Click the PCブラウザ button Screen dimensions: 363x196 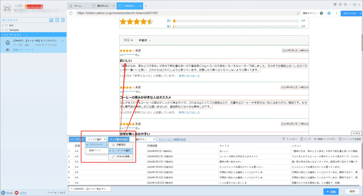click(x=349, y=14)
